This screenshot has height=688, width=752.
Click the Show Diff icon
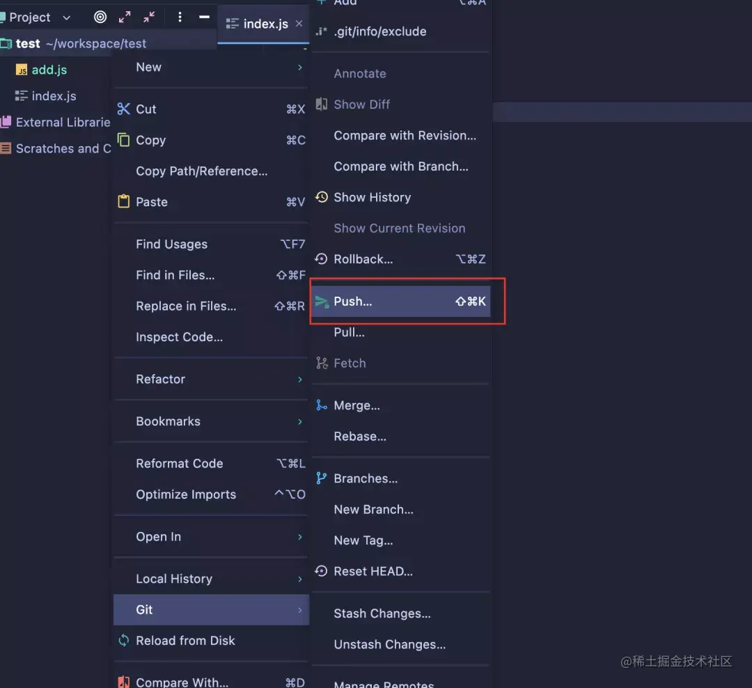(321, 104)
